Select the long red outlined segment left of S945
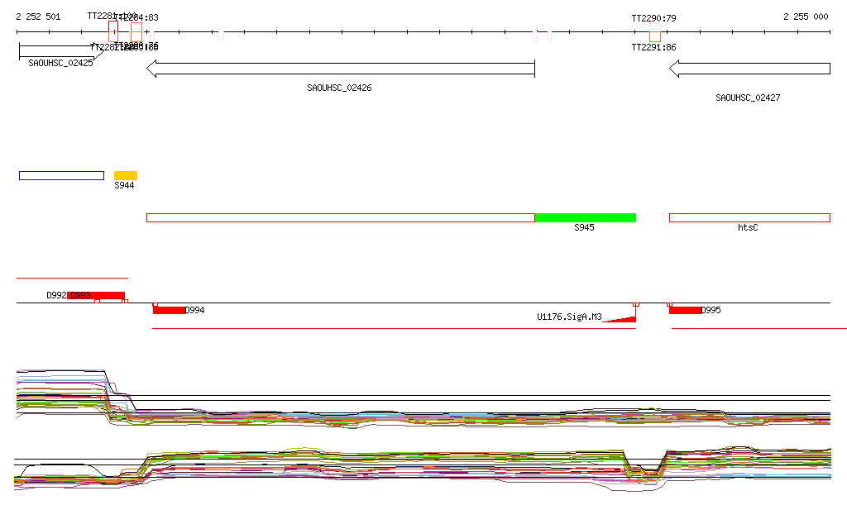Viewport: 847px width, 505px height. point(340,217)
